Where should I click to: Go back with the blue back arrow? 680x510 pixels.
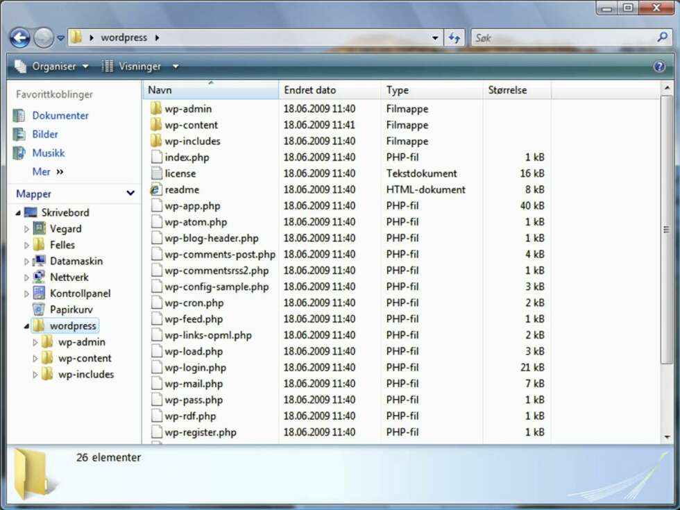(x=20, y=37)
